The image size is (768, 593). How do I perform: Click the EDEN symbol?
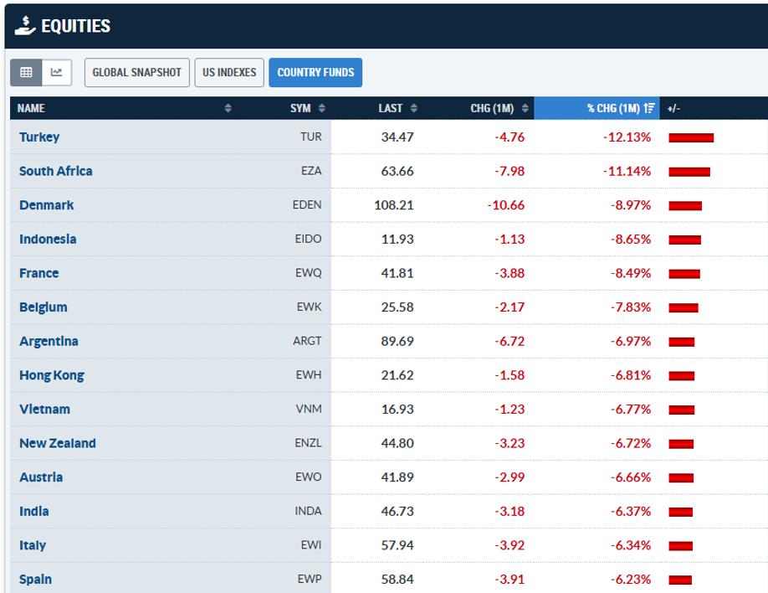[x=307, y=205]
